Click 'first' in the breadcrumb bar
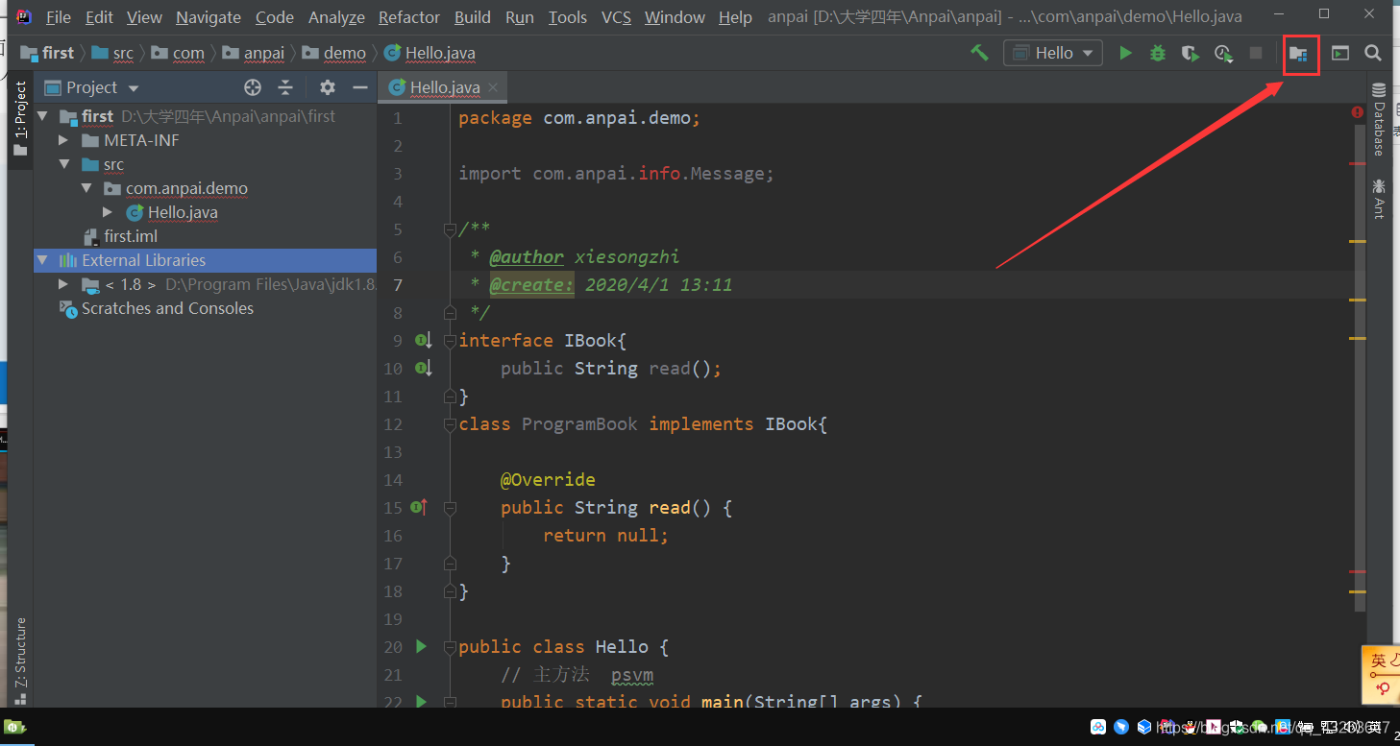This screenshot has width=1400, height=746. (x=58, y=53)
